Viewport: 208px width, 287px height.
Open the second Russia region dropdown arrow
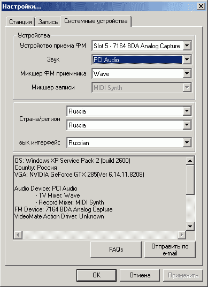187,125
